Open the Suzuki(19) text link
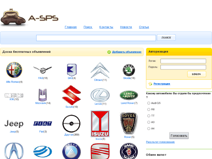 pos(72,107)
